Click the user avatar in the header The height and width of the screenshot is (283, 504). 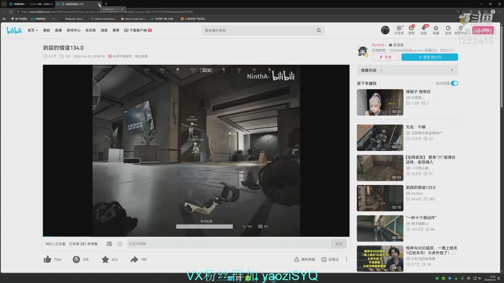click(x=385, y=30)
